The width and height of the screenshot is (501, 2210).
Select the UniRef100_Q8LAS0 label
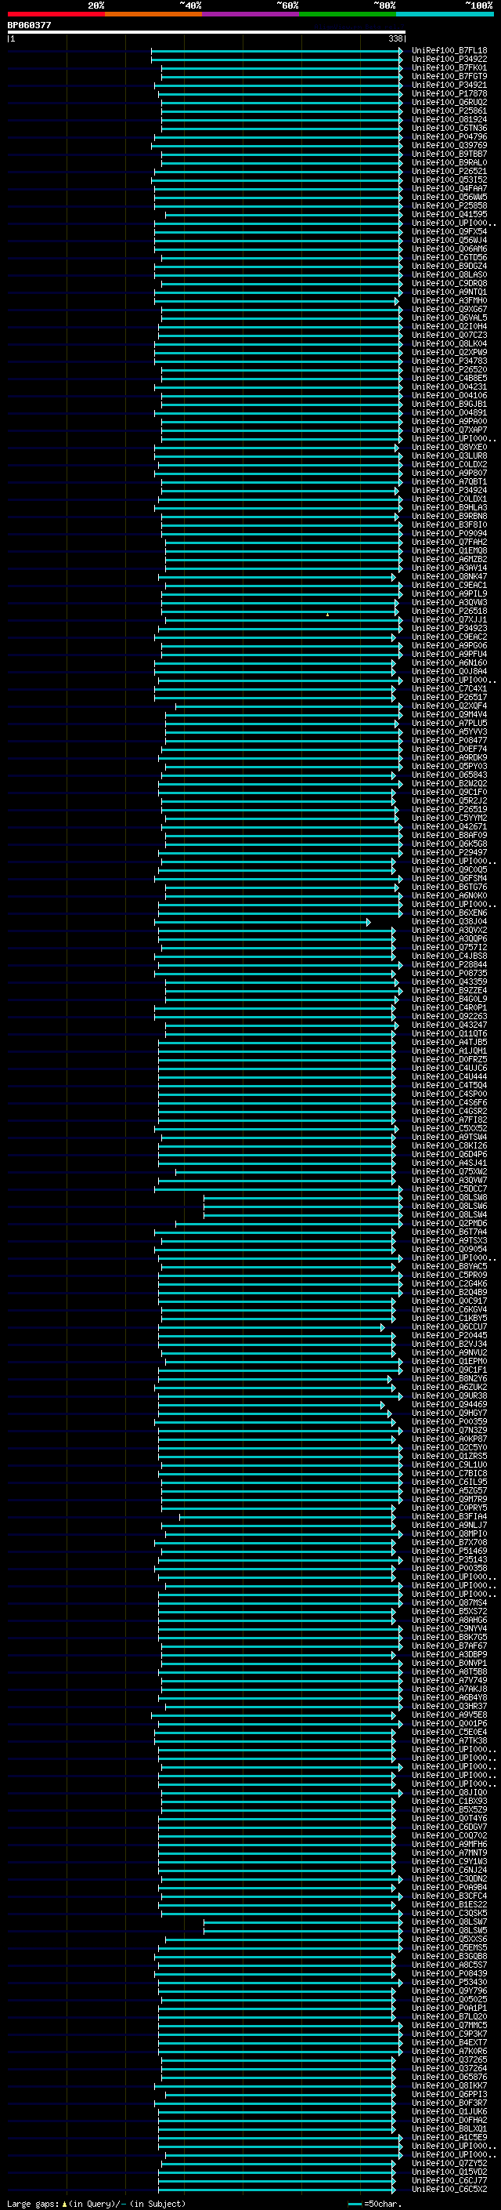coord(449,274)
